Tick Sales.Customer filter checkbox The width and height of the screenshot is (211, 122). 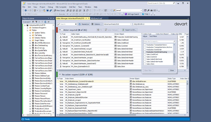[x=145, y=57]
